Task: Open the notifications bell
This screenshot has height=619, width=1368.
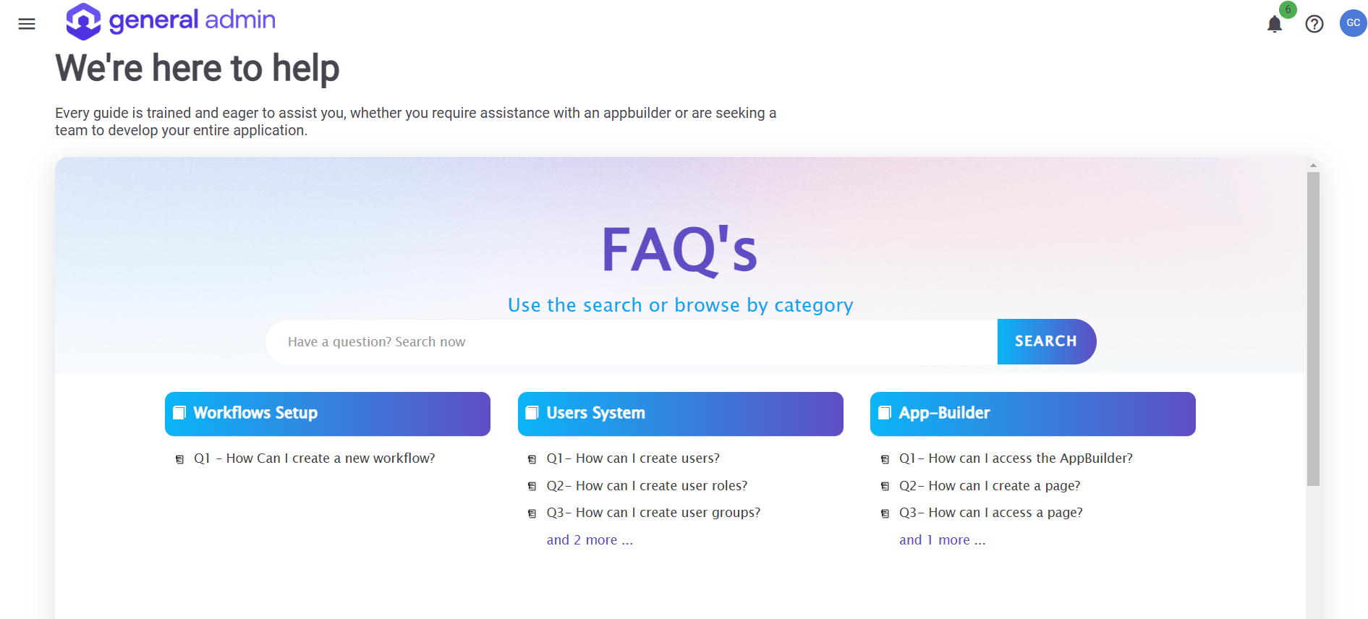Action: pos(1274,25)
